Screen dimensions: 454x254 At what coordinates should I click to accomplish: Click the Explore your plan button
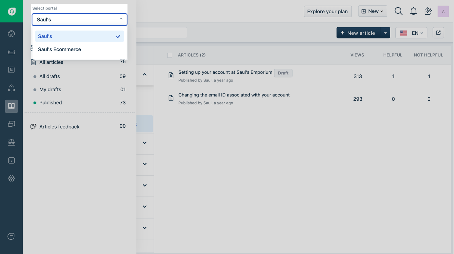(x=327, y=11)
